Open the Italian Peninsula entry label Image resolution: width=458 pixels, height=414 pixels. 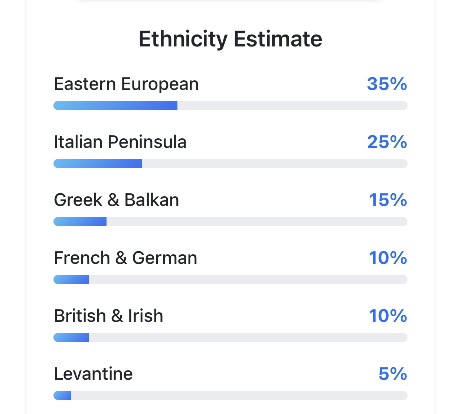[120, 142]
